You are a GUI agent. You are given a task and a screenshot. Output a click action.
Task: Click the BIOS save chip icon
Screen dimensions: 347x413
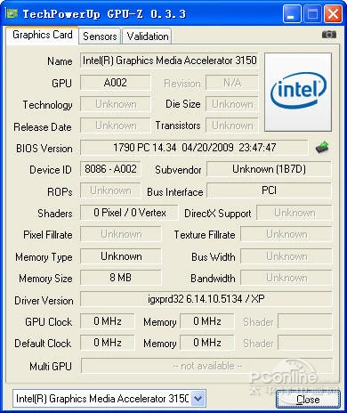tap(322, 147)
